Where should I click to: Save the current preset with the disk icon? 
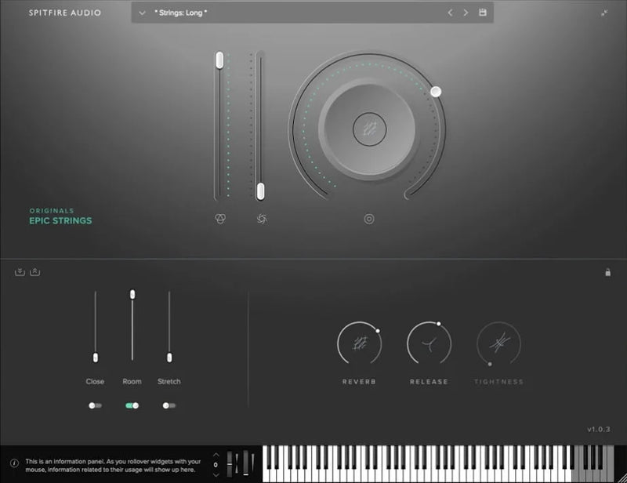pyautogui.click(x=483, y=13)
